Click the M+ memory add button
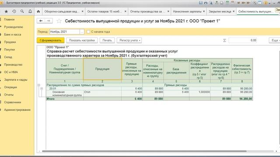Image resolution: width=280 pixels, height=157 pixels. (243, 3)
